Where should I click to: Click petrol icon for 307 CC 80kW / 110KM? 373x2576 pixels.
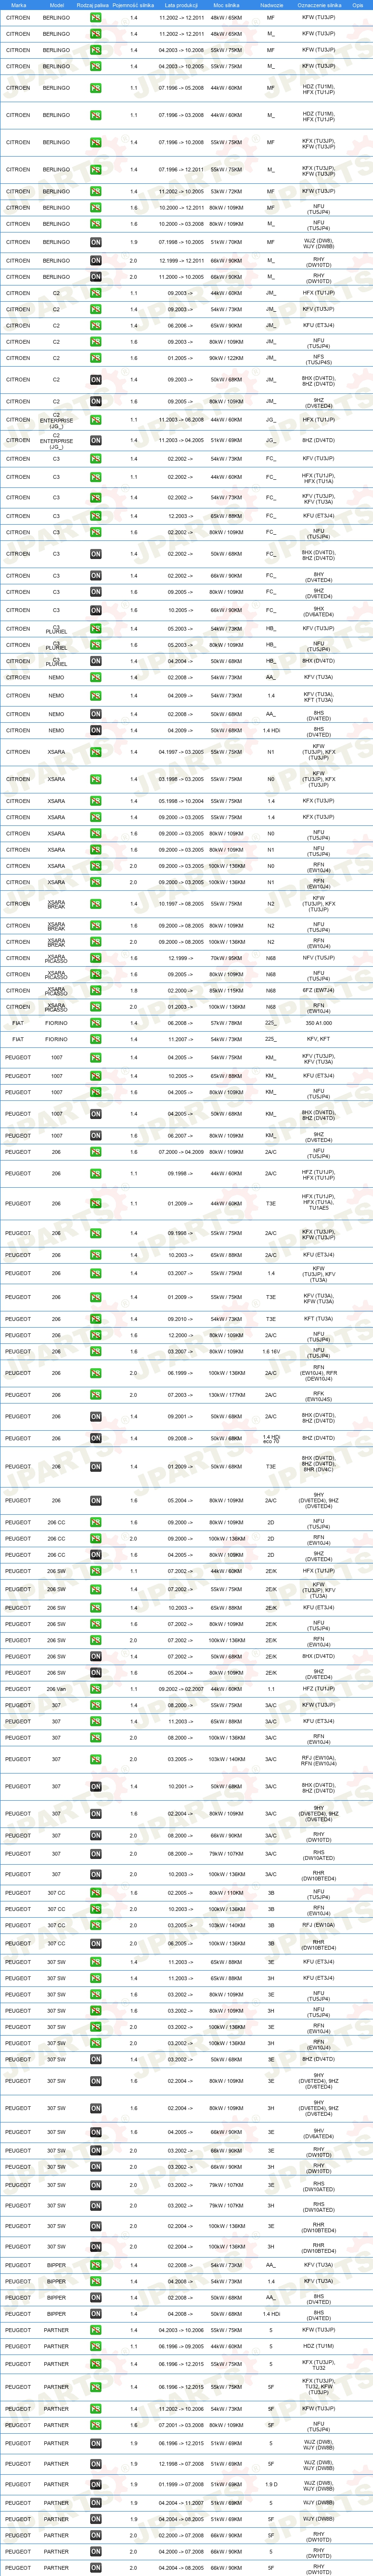coord(96,1893)
